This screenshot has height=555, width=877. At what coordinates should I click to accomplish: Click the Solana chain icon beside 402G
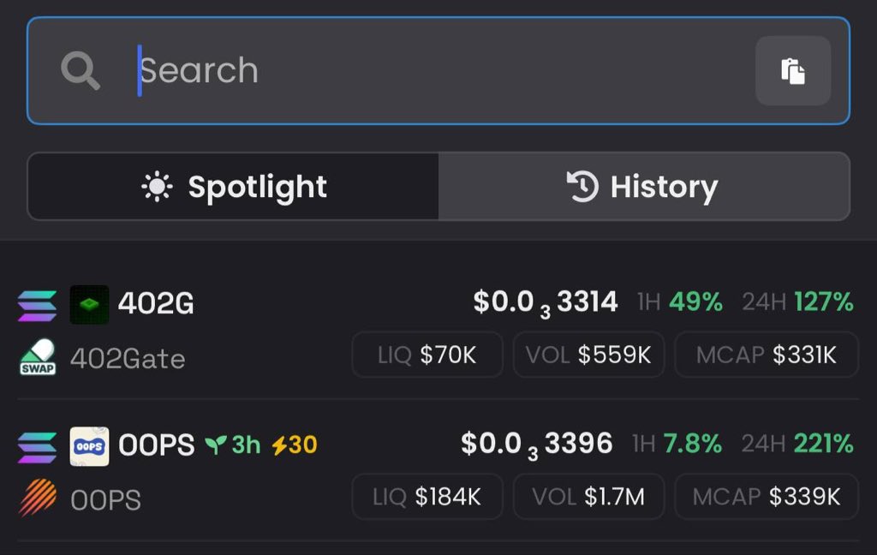point(37,306)
